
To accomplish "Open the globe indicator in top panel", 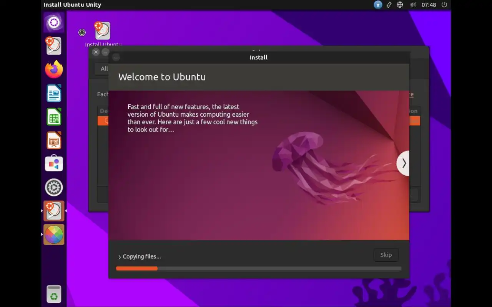I will coord(400,5).
